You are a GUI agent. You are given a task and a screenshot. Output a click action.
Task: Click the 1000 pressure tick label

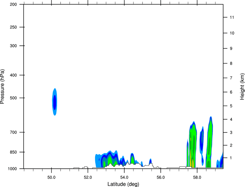click(12, 169)
